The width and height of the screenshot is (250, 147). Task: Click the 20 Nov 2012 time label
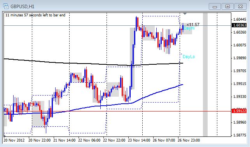(x=14, y=140)
